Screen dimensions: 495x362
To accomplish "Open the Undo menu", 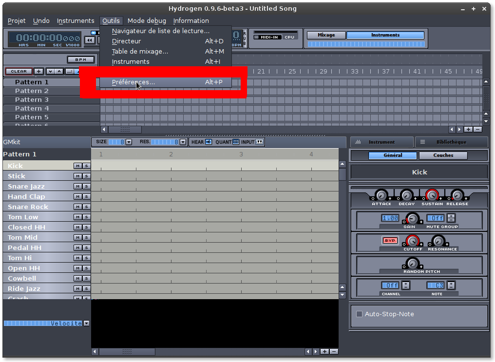I will 41,21.
